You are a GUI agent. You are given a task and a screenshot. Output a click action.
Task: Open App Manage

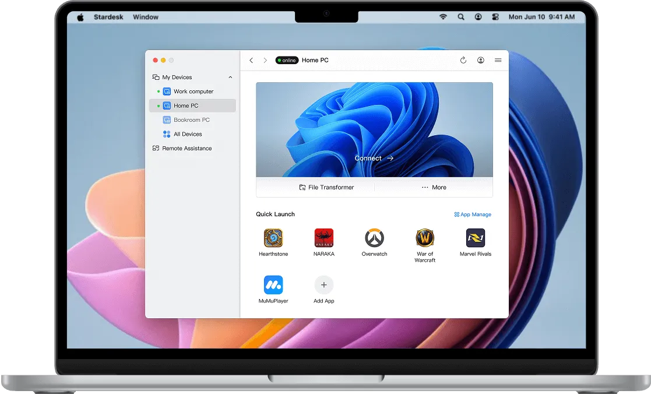coord(472,214)
